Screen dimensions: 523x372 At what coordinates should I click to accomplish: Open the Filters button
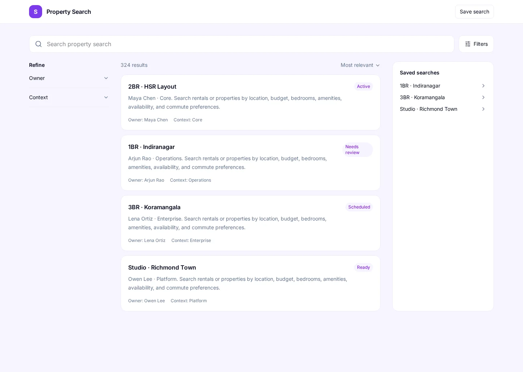tap(476, 44)
